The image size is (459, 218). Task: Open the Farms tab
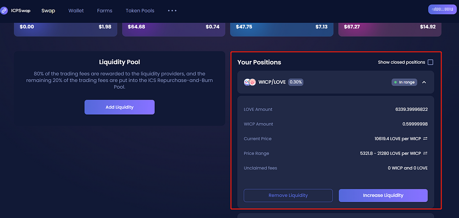coord(105,11)
